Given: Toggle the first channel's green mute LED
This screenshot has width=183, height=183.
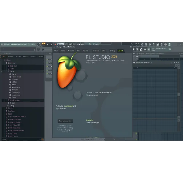Looking at the screenshot, I should click(x=47, y=59).
